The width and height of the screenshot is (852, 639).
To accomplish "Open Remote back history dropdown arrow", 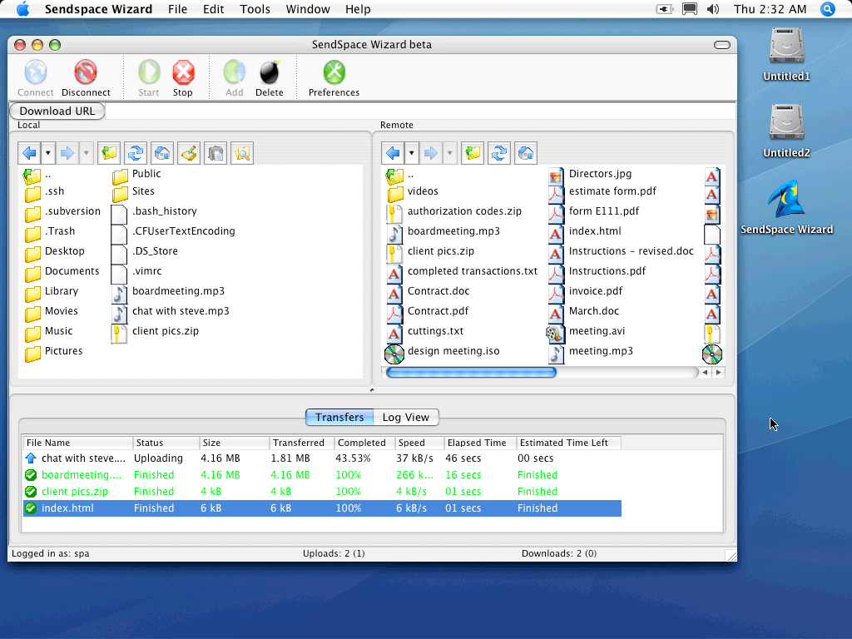I will coord(411,153).
